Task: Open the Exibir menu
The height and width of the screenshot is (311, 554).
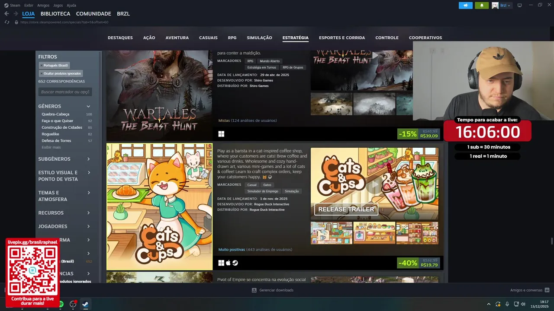Action: 29,5
